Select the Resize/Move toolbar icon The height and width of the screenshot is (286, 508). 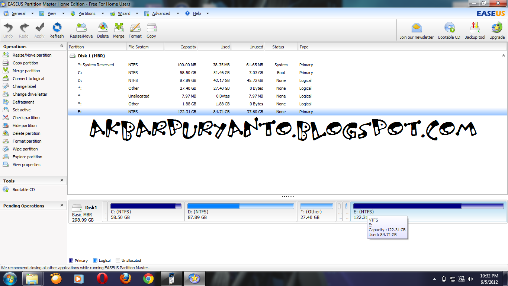pos(81,30)
